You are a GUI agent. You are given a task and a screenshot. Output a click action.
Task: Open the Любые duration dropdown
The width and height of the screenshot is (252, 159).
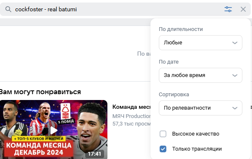(201, 43)
